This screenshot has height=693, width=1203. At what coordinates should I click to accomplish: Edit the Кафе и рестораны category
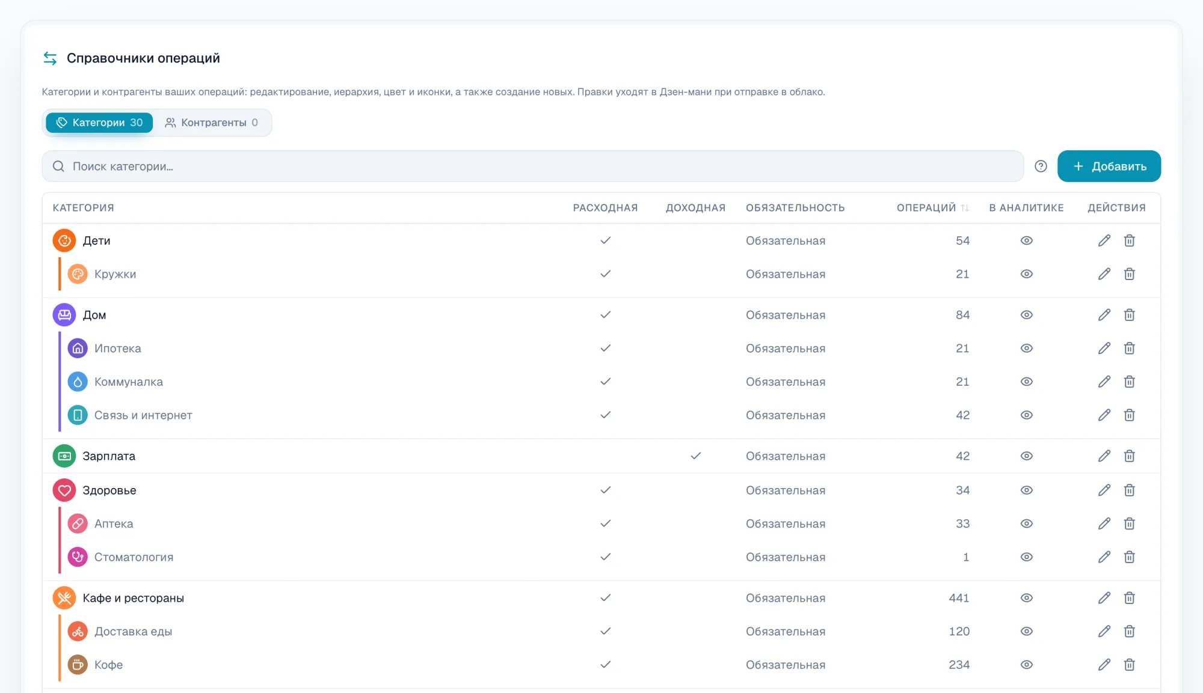point(1104,598)
